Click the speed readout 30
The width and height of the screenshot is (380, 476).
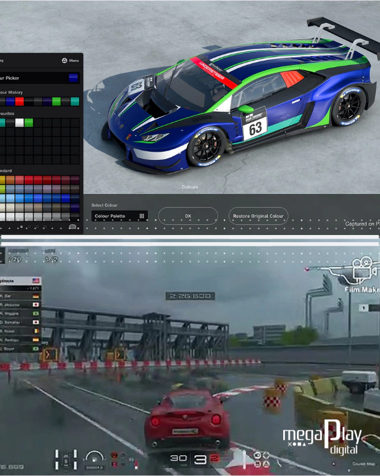(178, 458)
